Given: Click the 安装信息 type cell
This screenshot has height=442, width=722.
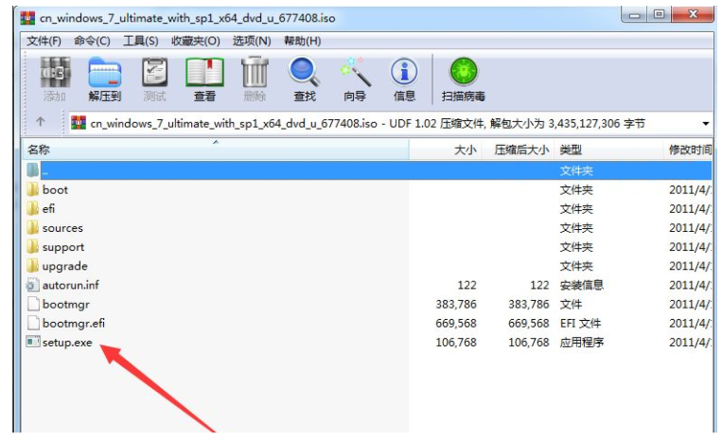Looking at the screenshot, I should pyautogui.click(x=582, y=286).
